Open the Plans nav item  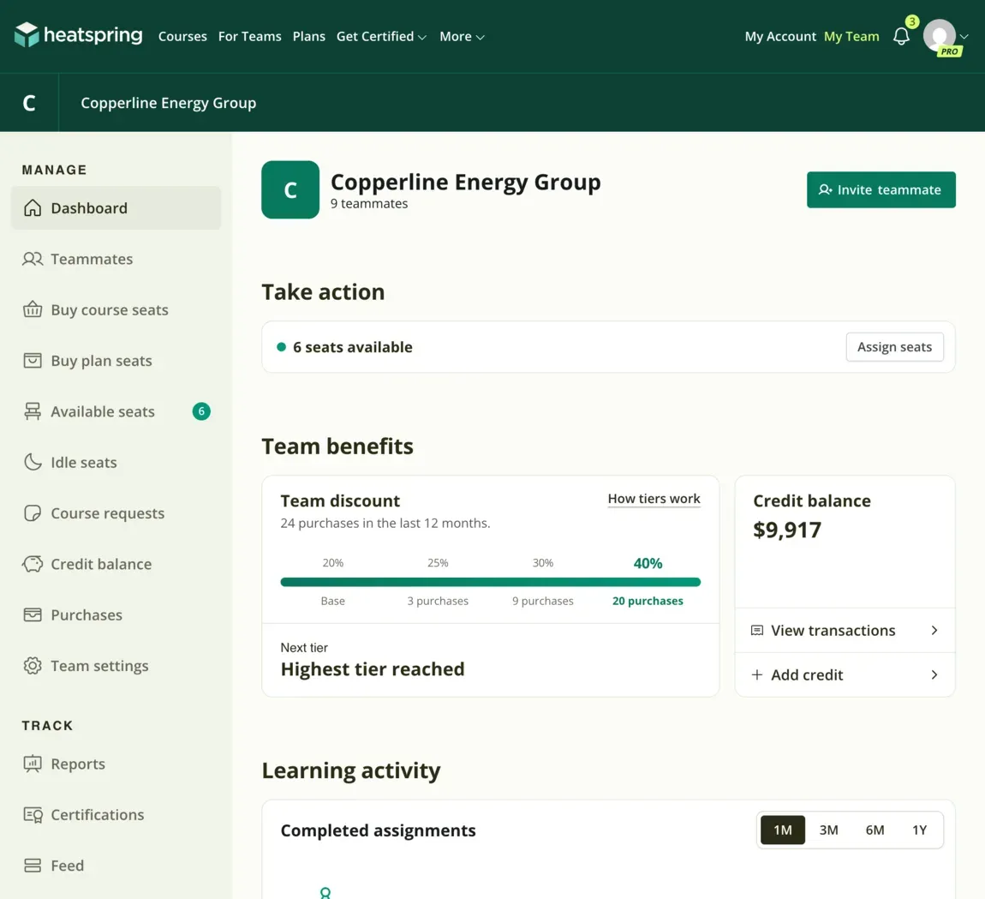[309, 37]
